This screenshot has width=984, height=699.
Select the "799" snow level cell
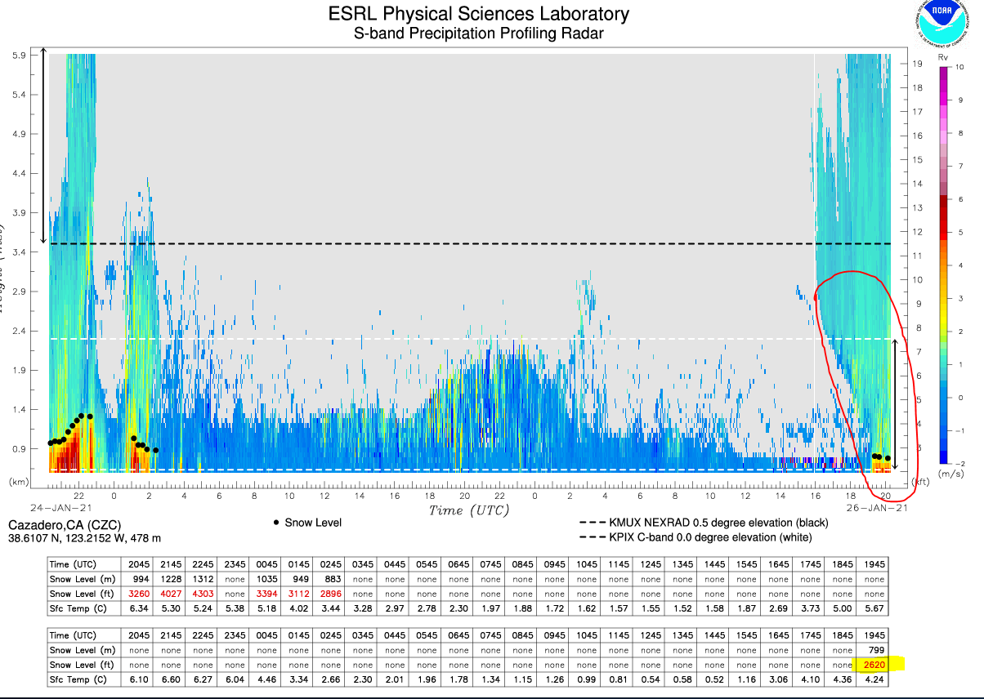point(873,650)
